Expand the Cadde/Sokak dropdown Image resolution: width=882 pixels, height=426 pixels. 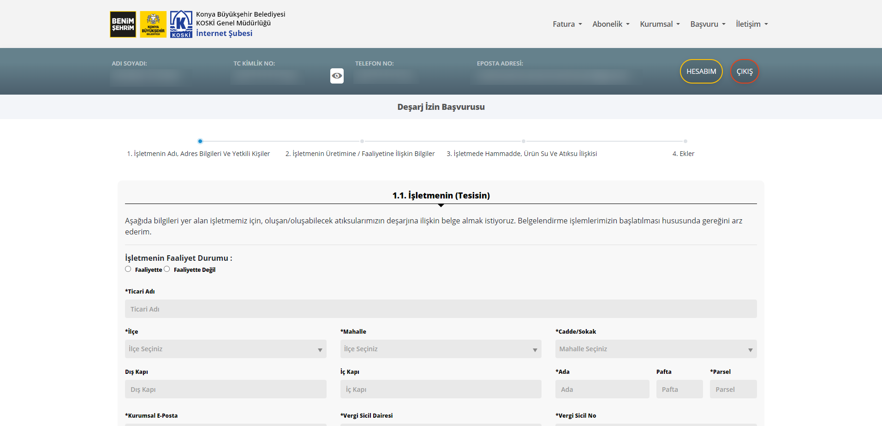tap(656, 349)
